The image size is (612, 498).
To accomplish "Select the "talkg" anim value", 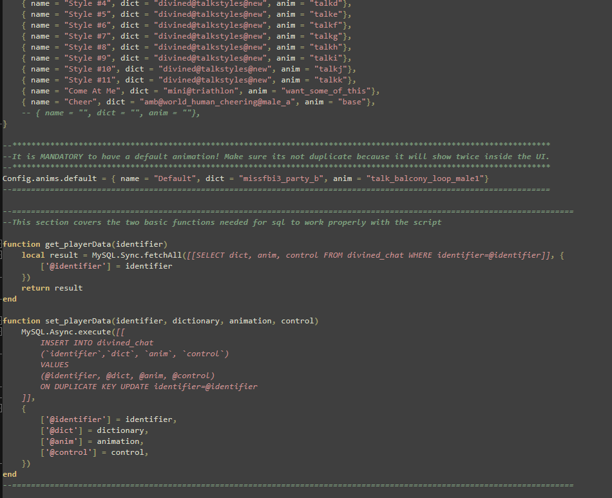I will pyautogui.click(x=326, y=36).
